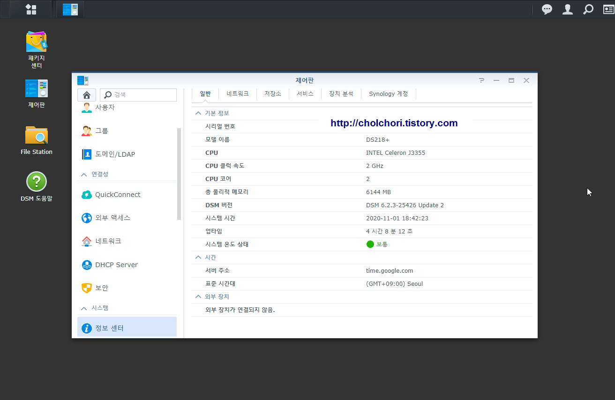Select 외부 액세스 label in sidebar
The width and height of the screenshot is (615, 400).
tap(113, 218)
